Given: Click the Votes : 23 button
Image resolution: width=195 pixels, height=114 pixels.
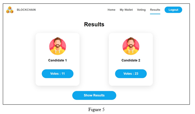Looking at the screenshot, I should pyautogui.click(x=131, y=74).
